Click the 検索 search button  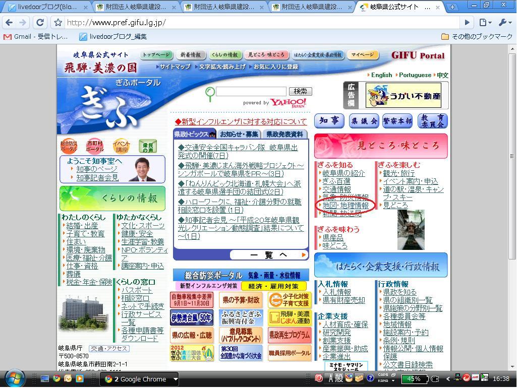coord(300,91)
